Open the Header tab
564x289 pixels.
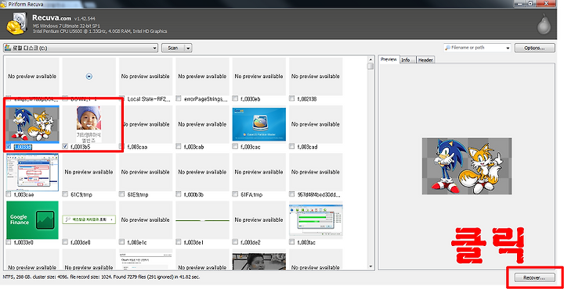[x=425, y=60]
